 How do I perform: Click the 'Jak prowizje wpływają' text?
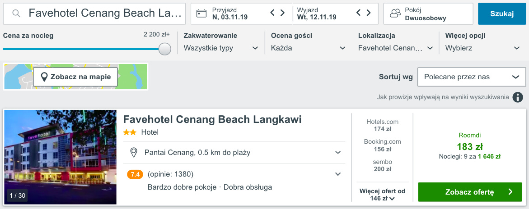coord(443,97)
